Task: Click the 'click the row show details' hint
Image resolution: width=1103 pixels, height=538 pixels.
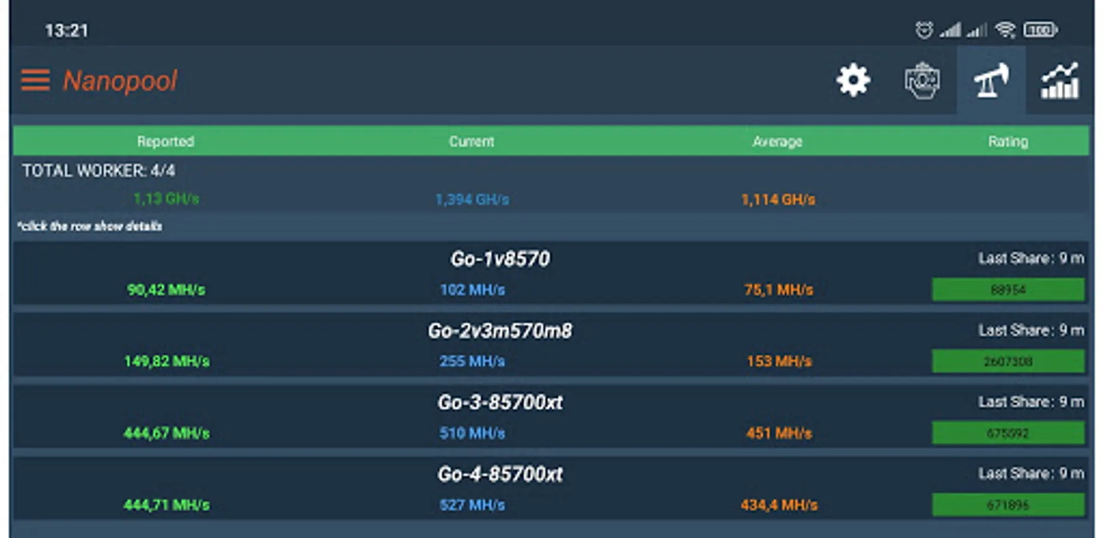Action: pyautogui.click(x=90, y=226)
